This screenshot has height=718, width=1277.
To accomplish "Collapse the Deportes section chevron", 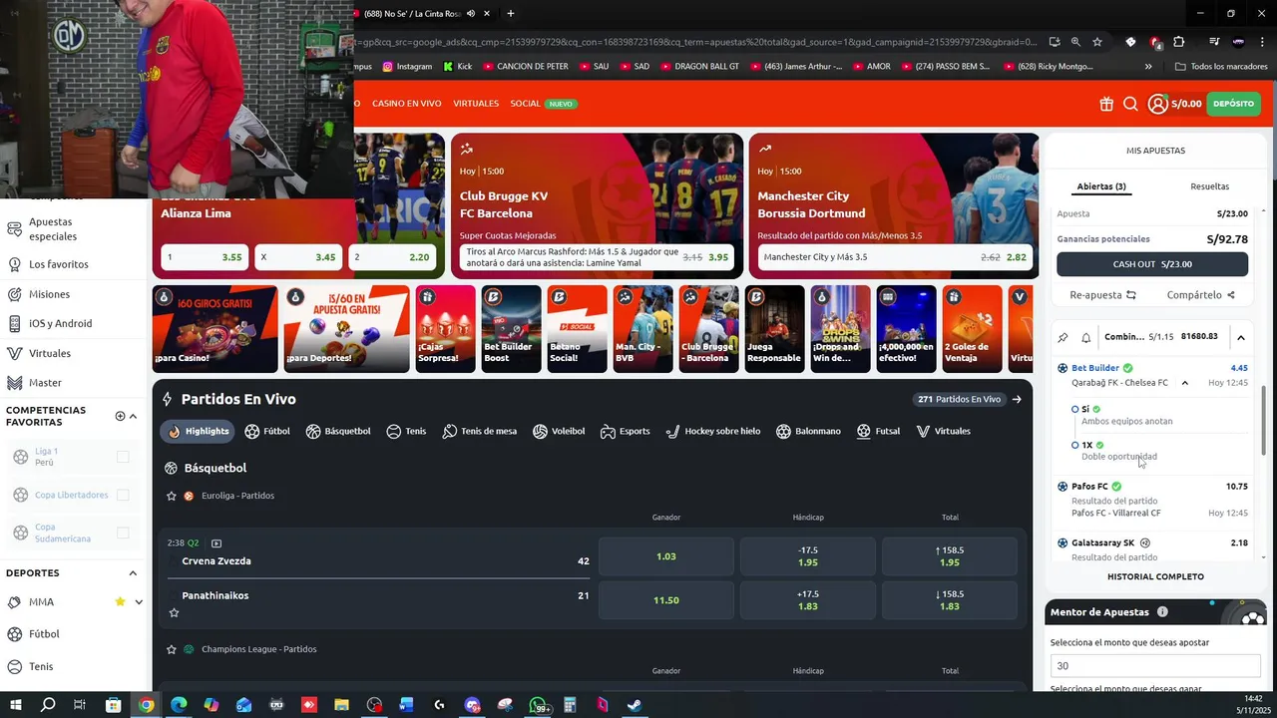I will pos(133,573).
